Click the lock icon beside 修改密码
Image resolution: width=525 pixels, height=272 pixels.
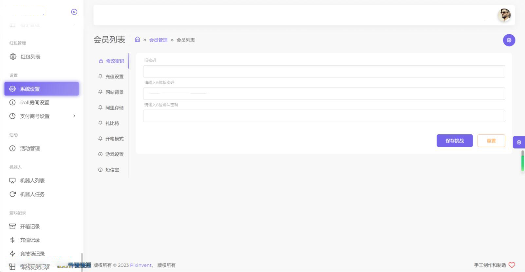point(101,61)
